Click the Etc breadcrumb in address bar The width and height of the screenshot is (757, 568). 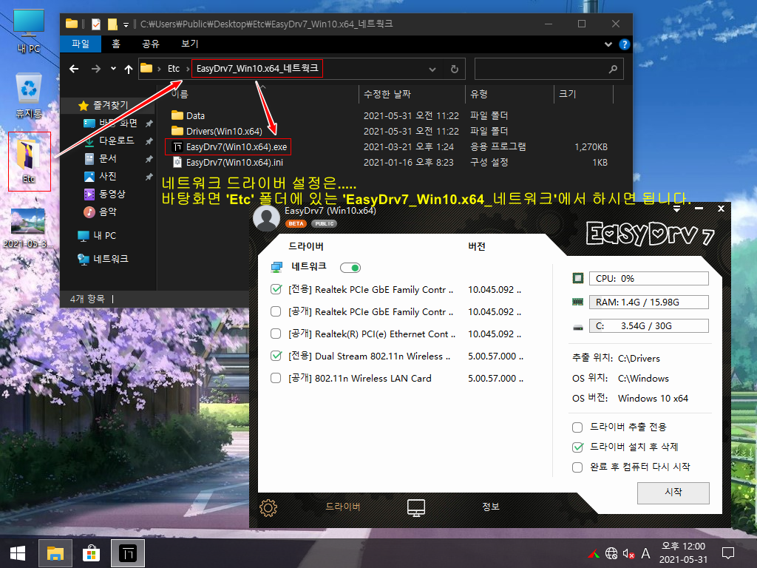174,69
